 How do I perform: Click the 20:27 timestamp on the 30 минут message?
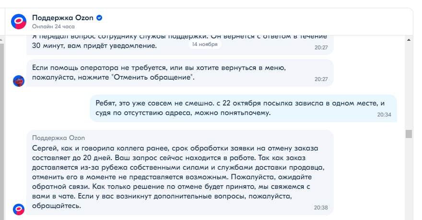[321, 47]
